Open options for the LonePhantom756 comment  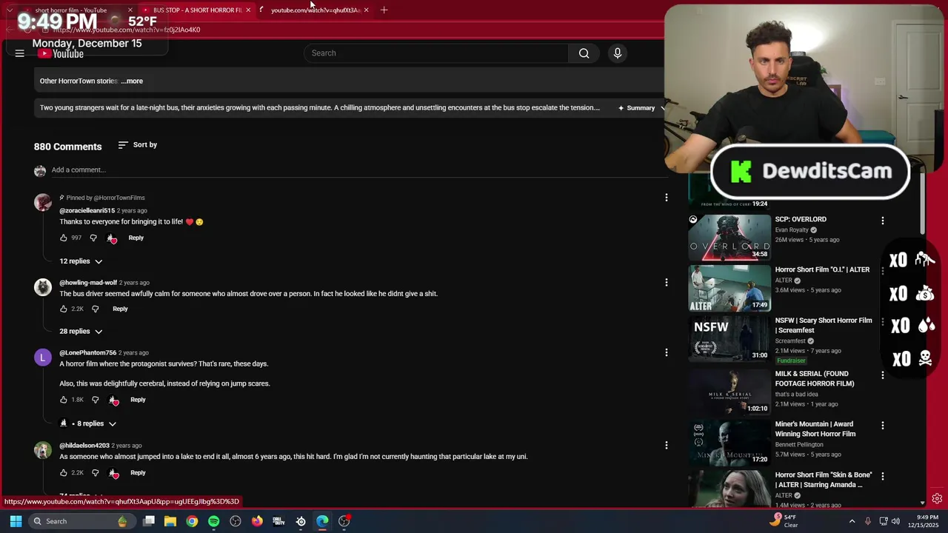(666, 352)
